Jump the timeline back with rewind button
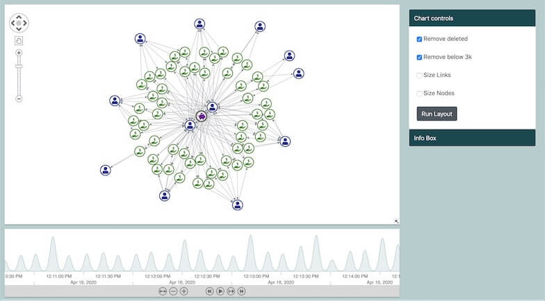 [x=209, y=292]
